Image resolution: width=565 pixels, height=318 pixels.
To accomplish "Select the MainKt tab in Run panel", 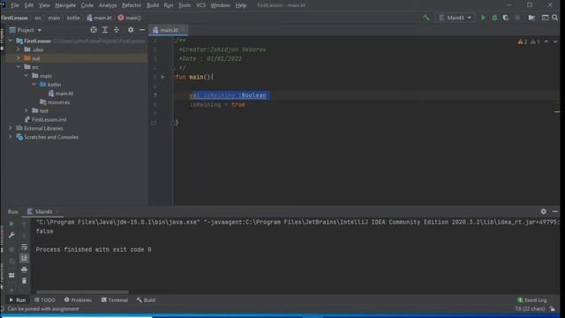I will point(42,212).
